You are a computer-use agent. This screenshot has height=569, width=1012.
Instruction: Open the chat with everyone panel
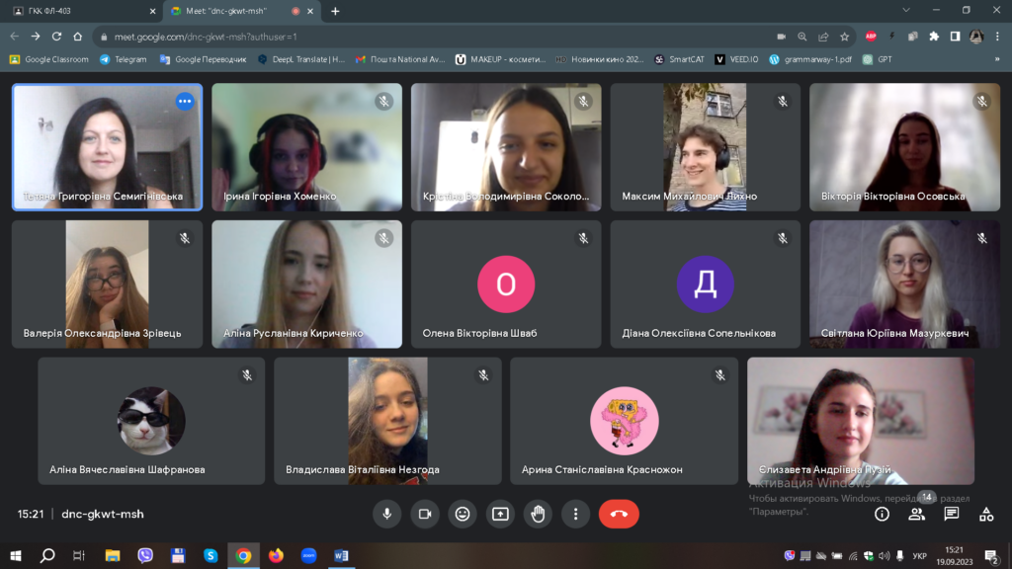[951, 514]
